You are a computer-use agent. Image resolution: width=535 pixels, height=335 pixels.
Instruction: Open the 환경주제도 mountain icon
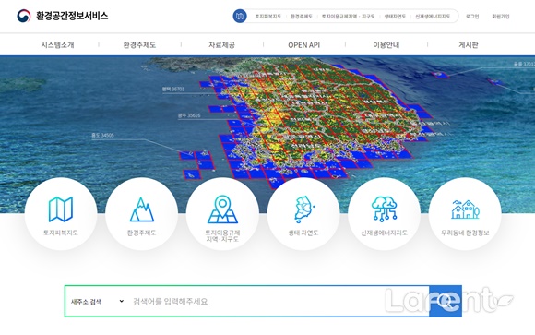142,209
